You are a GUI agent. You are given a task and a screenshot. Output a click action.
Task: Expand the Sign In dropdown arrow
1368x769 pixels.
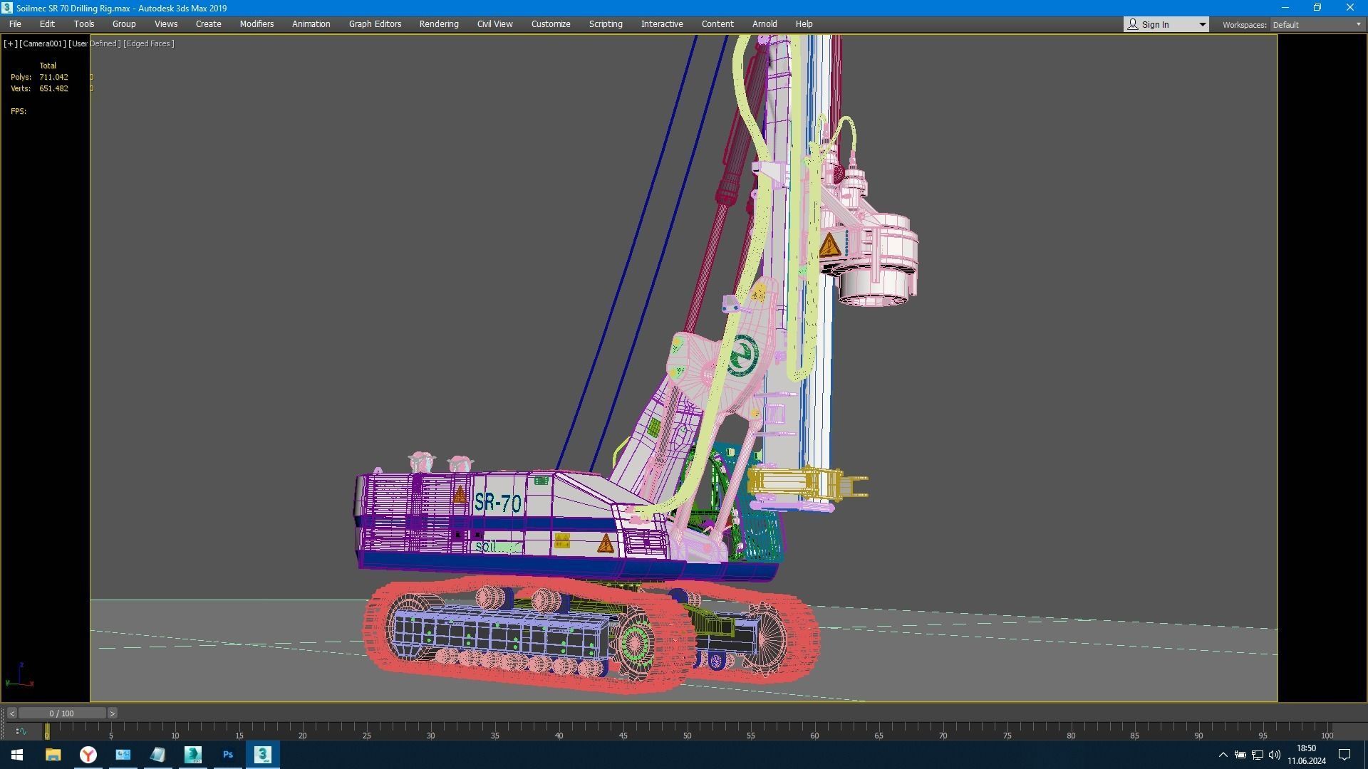[1202, 24]
